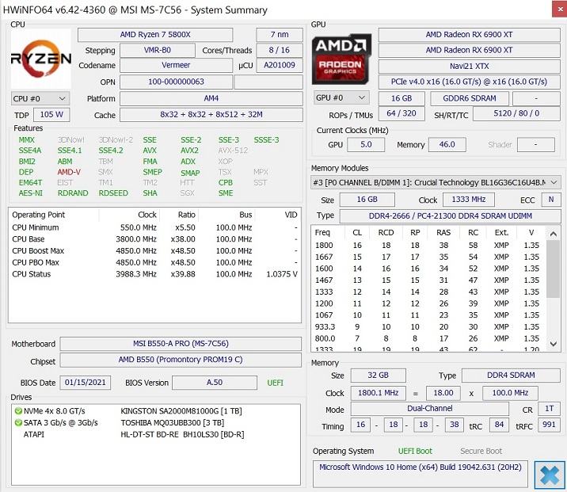The image size is (567, 492).
Task: Click the KINGSTON SA2000M81000G drive entry
Action: click(181, 411)
